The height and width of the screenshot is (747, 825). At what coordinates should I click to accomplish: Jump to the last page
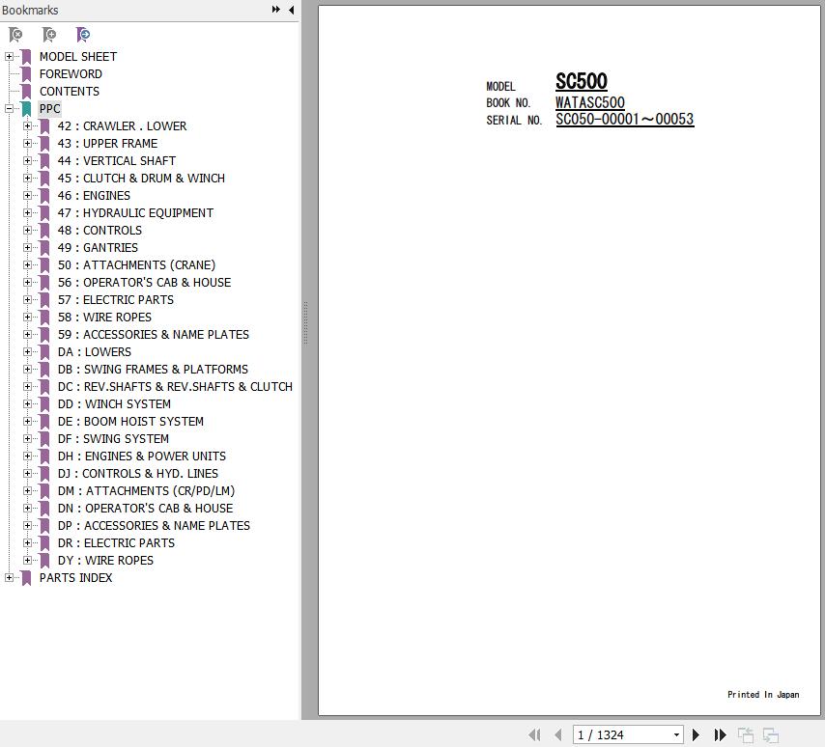tap(721, 734)
